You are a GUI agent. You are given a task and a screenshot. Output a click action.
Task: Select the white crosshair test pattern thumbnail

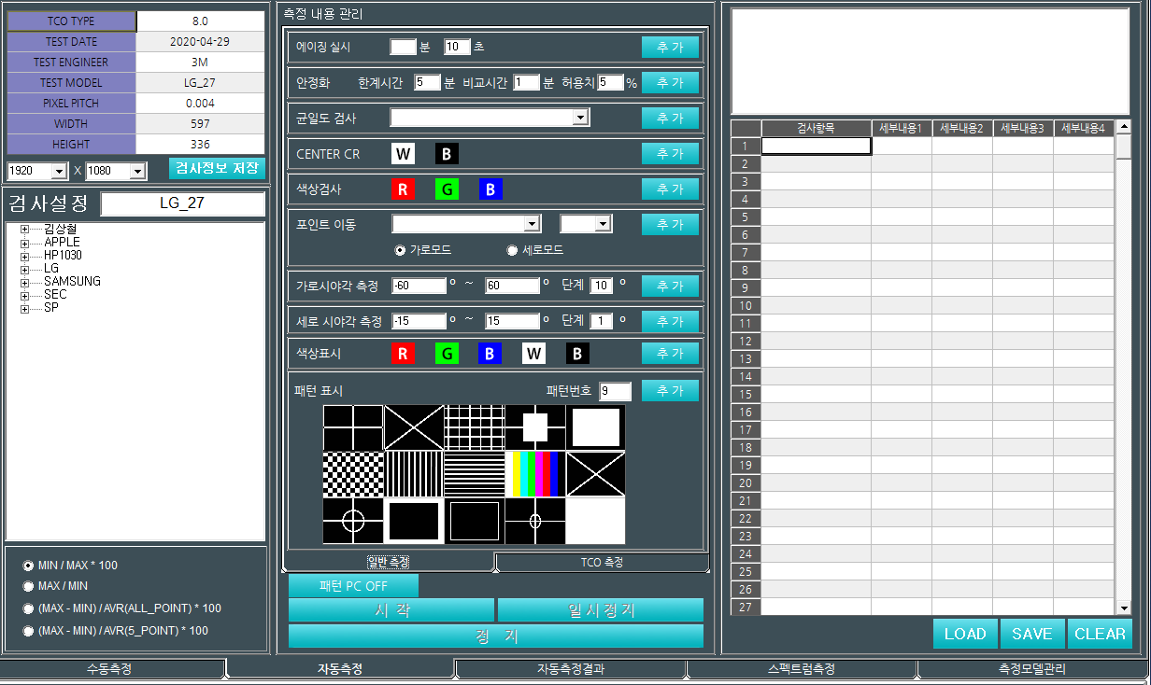pos(353,428)
